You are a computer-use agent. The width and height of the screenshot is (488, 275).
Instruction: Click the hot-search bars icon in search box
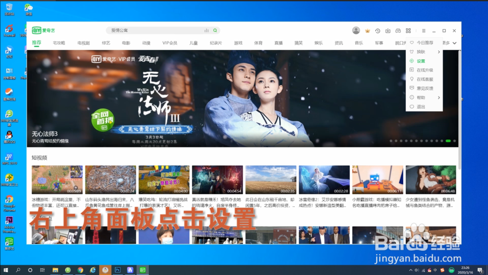tap(206, 30)
